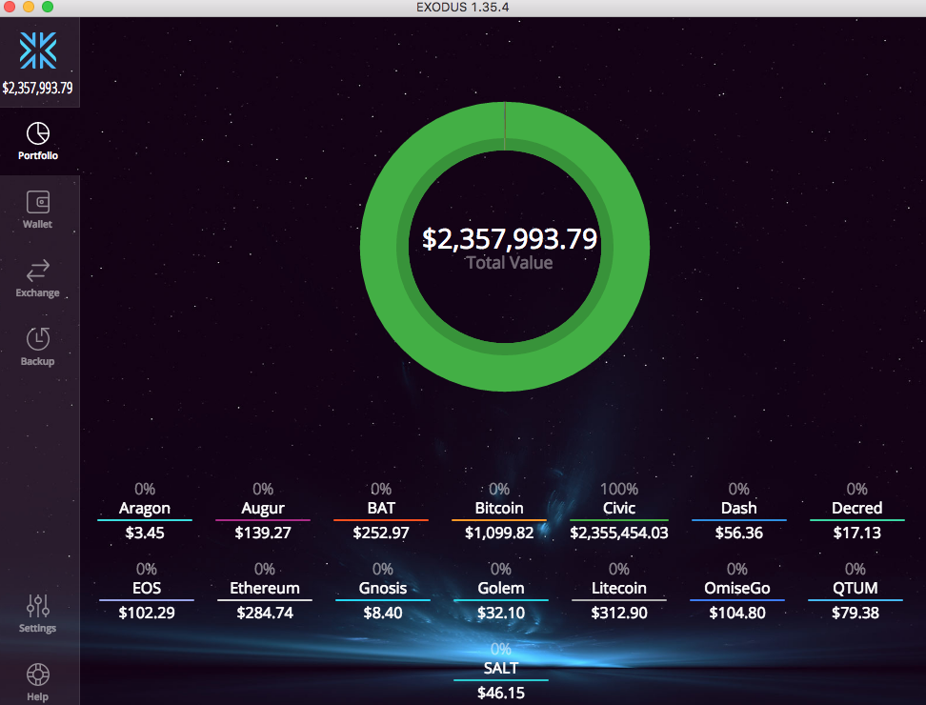This screenshot has width=926, height=705.
Task: Click the Golem value $32.10
Action: [501, 613]
